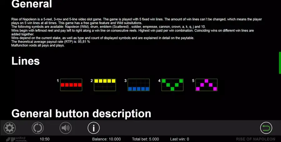Click the win line 1 red diagram
The image size is (281, 142).
pyautogui.click(x=71, y=85)
